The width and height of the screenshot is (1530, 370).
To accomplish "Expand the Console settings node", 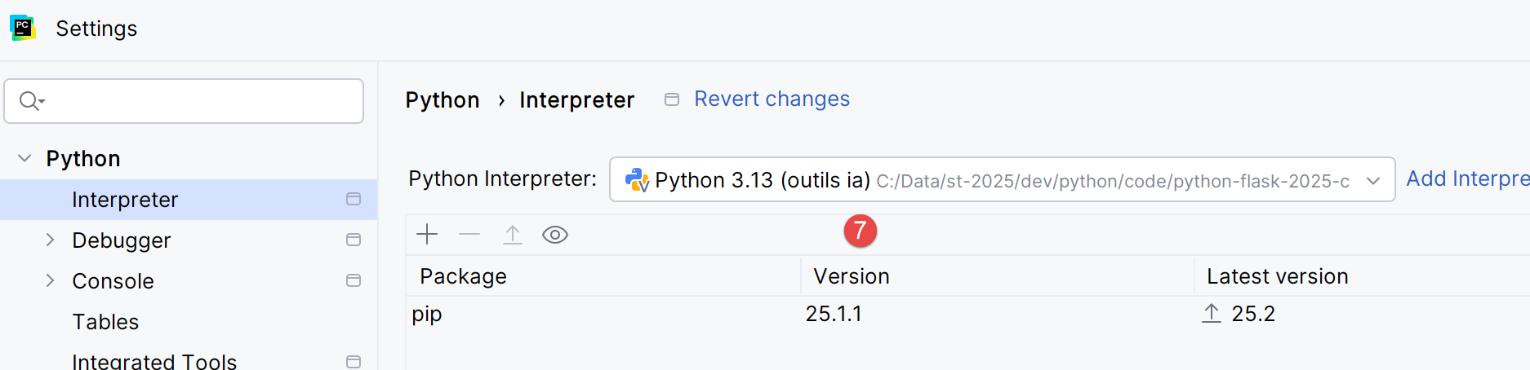I will (51, 280).
